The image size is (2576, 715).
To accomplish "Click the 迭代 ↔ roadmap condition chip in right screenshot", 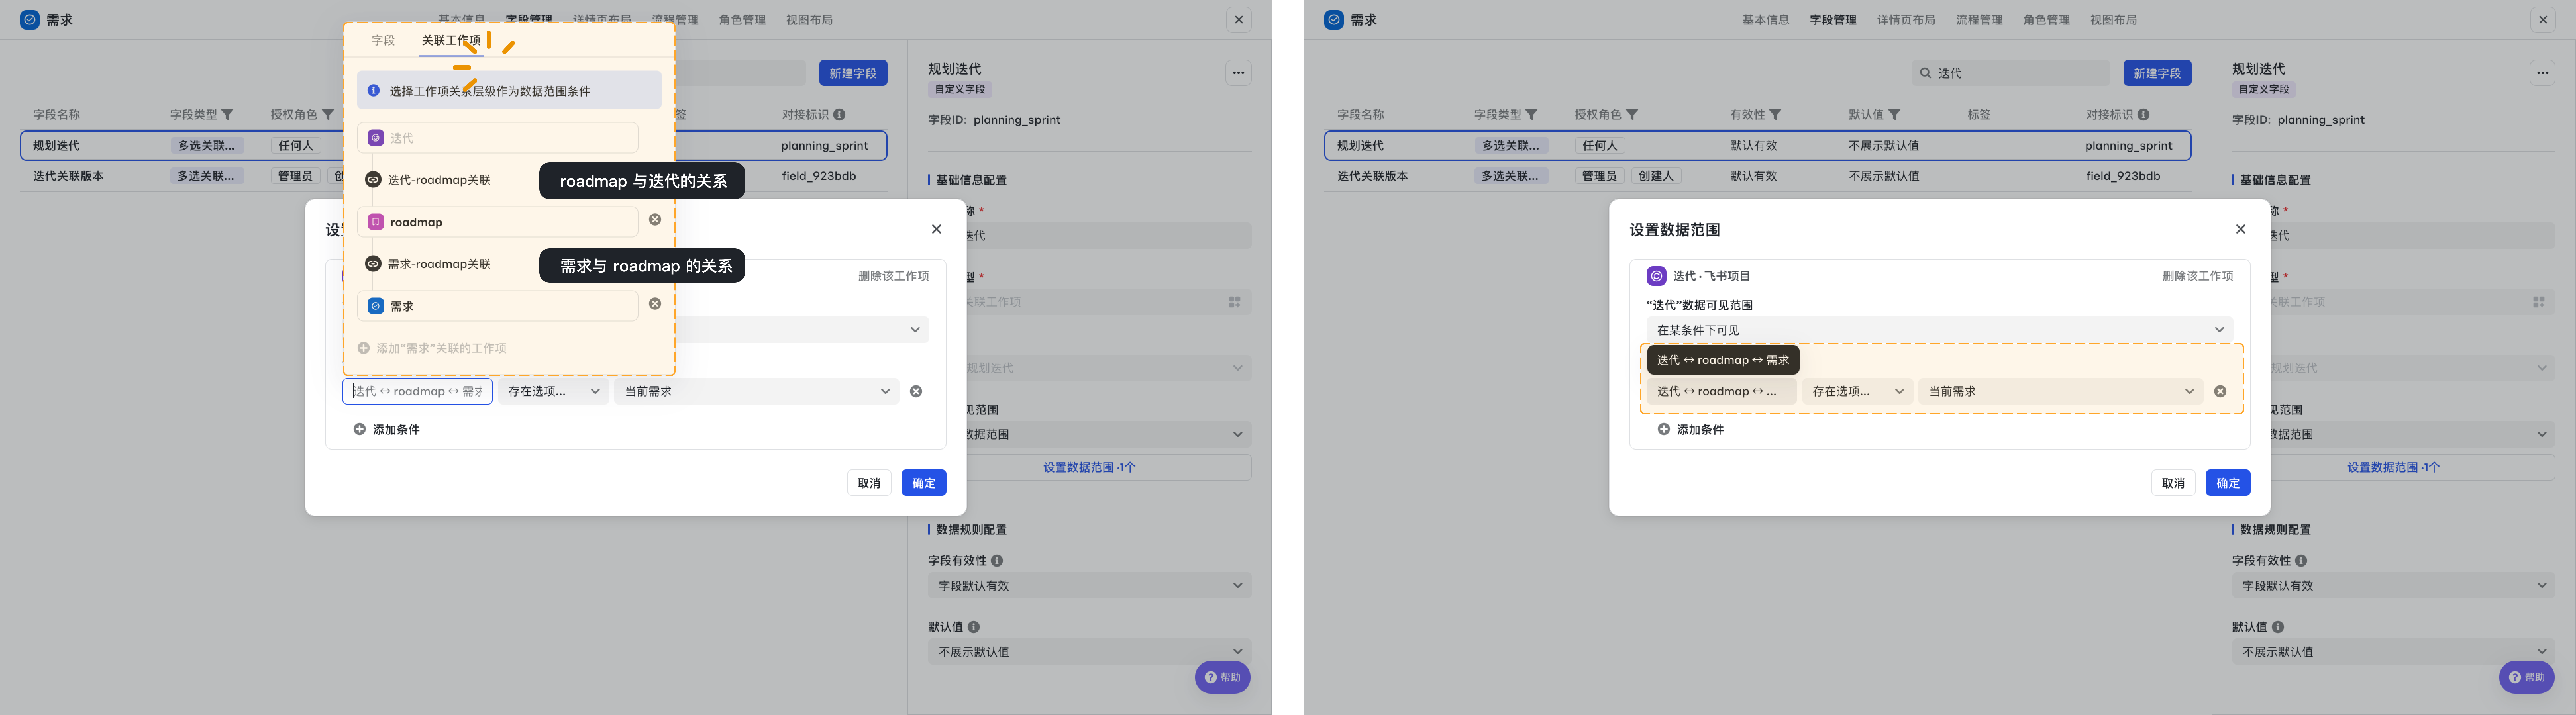I will point(1721,391).
